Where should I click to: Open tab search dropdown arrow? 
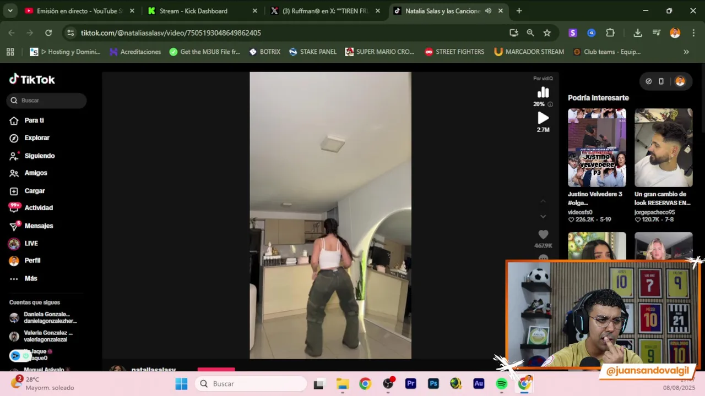pos(10,11)
